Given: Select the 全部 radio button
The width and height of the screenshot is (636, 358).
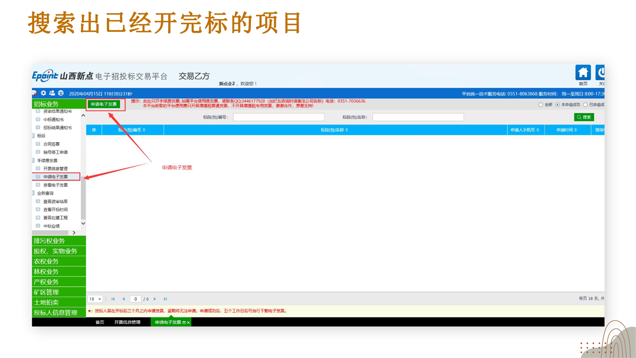Looking at the screenshot, I should 541,104.
